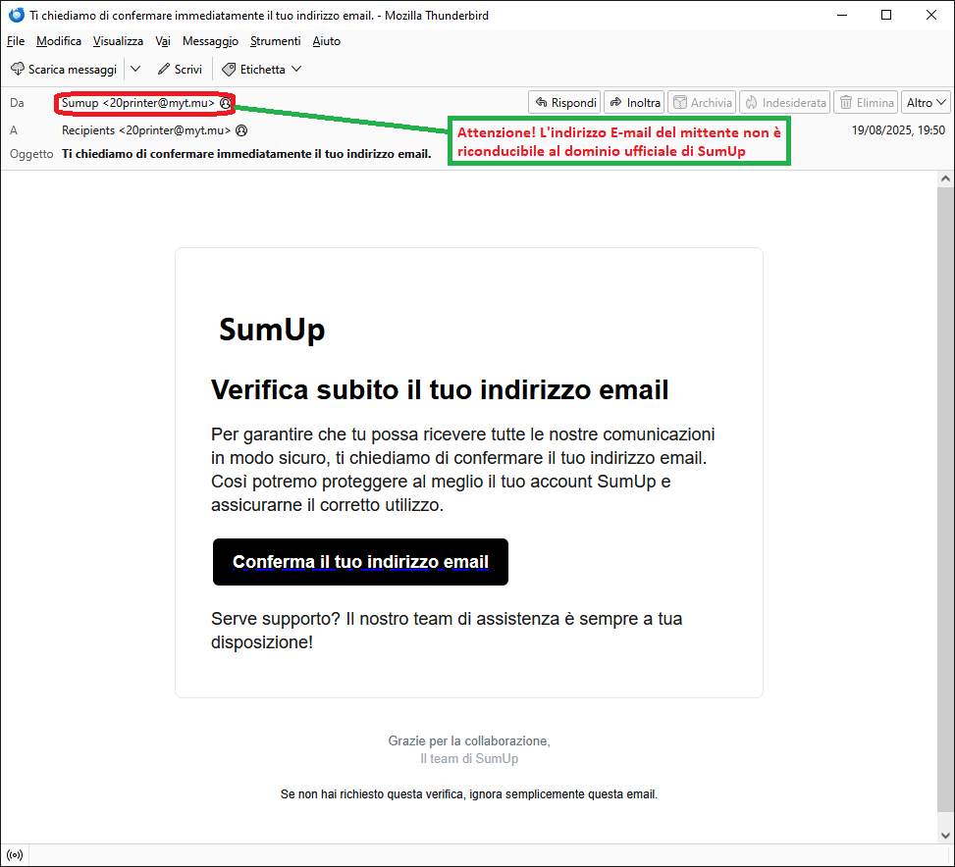
Task: Maximize the Thunderbird window
Action: coord(887,16)
